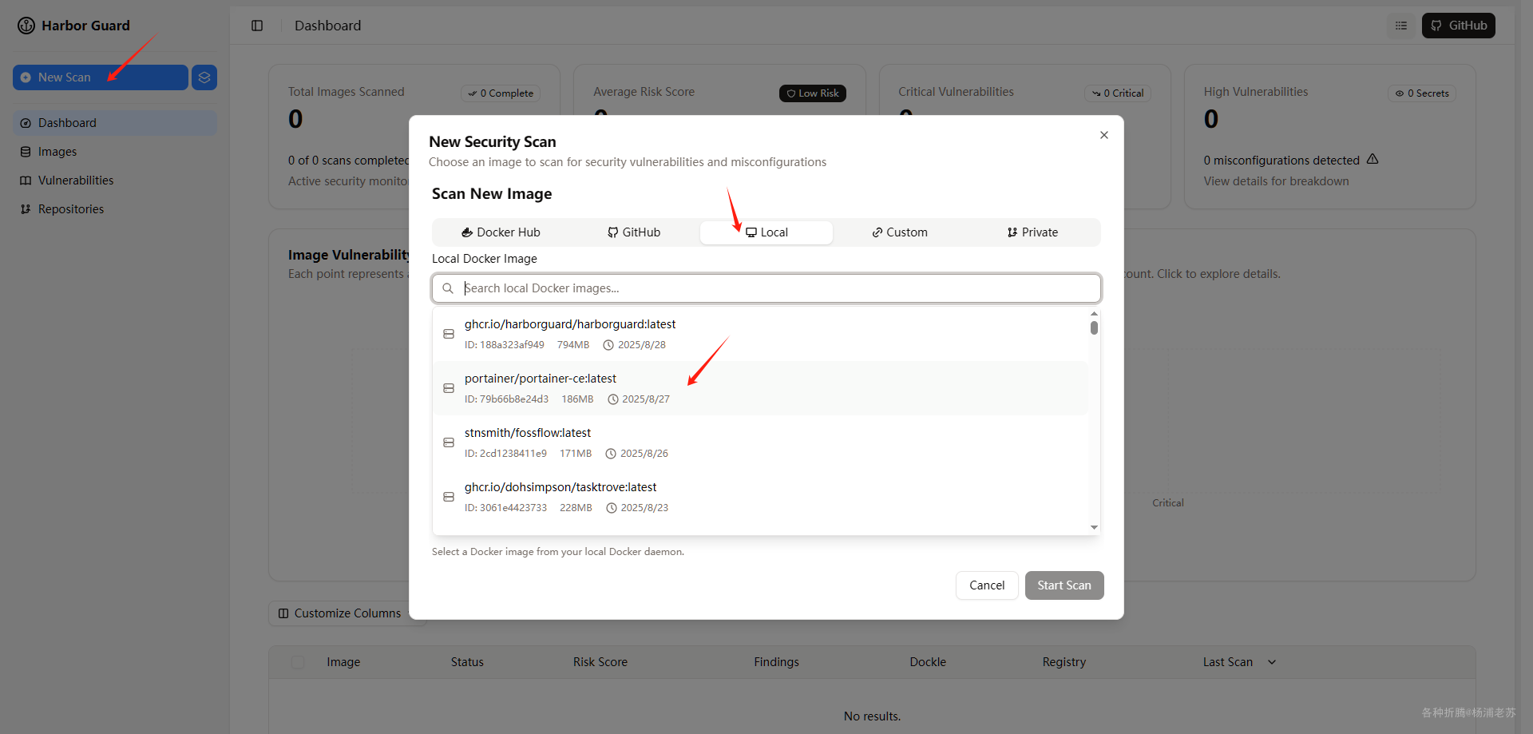Toggle the sidebar panel icon
The height and width of the screenshot is (734, 1533).
pyautogui.click(x=257, y=26)
